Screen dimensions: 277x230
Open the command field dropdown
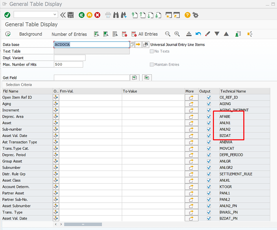tap(55, 14)
